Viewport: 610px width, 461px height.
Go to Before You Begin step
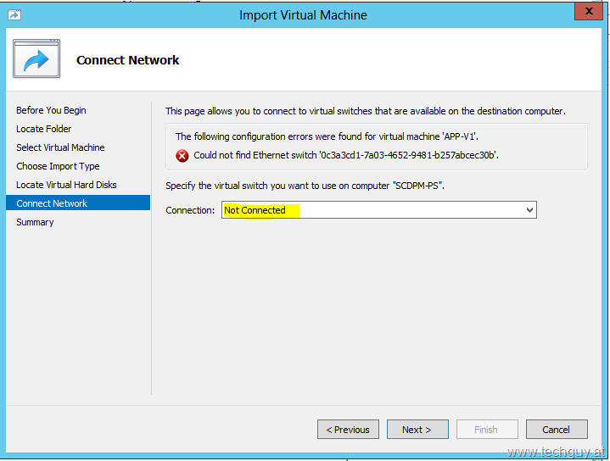coord(51,110)
